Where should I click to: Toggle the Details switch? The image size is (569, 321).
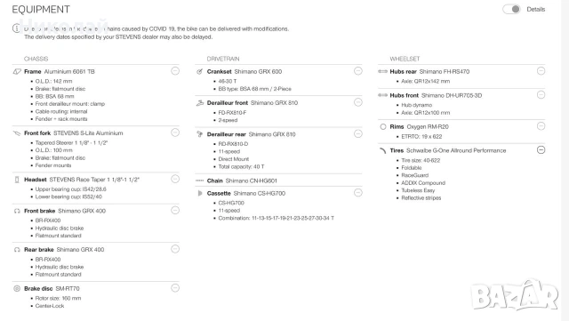512,10
